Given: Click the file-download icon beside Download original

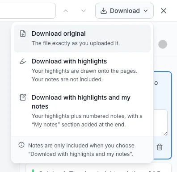Looking at the screenshot, I should click(x=23, y=34).
